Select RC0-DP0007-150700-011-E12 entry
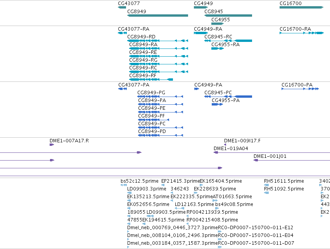This screenshot has width=330, height=249. [256, 228]
